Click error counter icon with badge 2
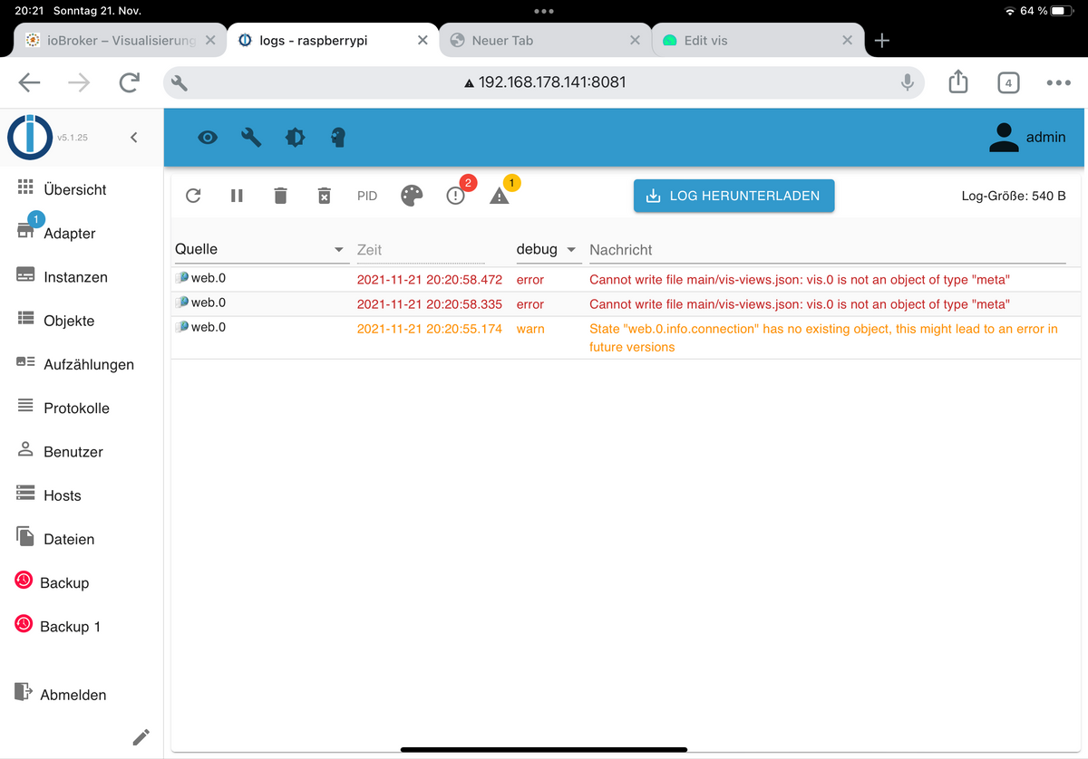The width and height of the screenshot is (1088, 759). (x=456, y=196)
